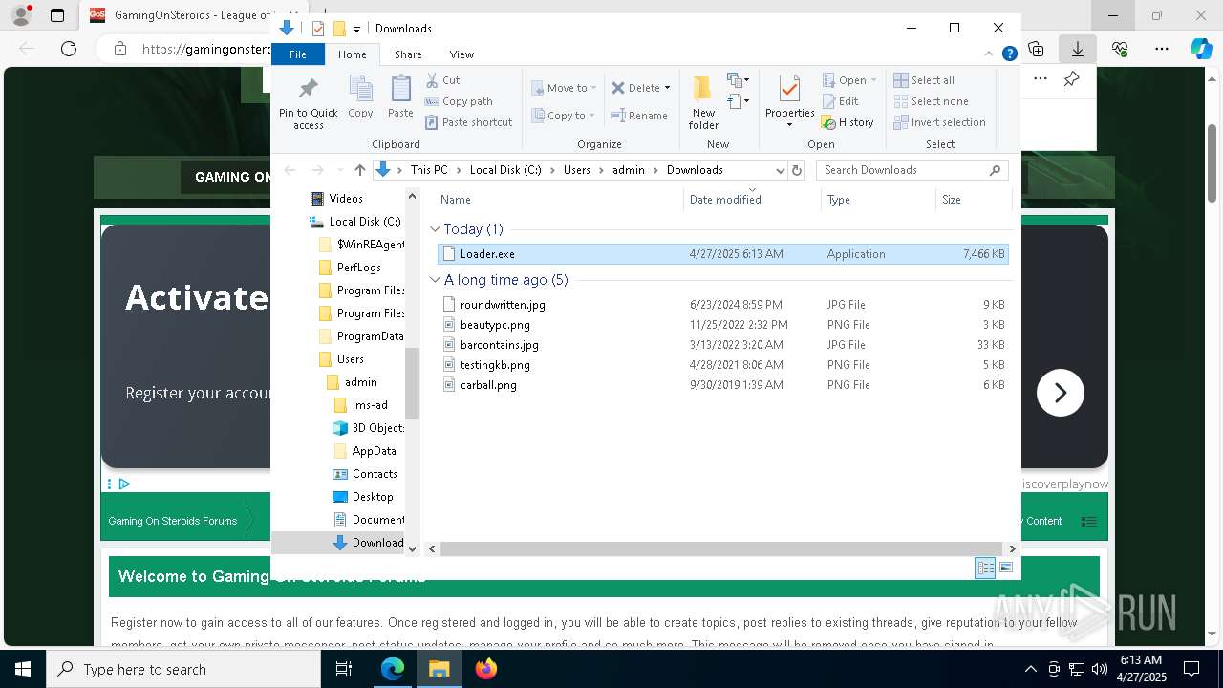Open the Delete dropdown arrow
Screen dimensions: 1223x688
tap(667, 88)
